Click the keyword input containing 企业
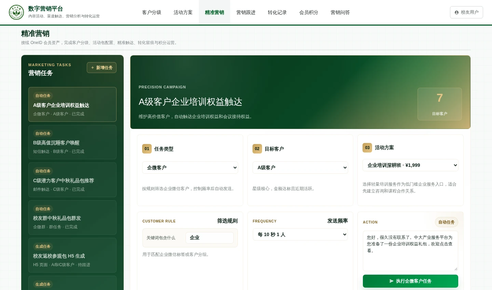Screen dimensions: 492x290 (209, 238)
